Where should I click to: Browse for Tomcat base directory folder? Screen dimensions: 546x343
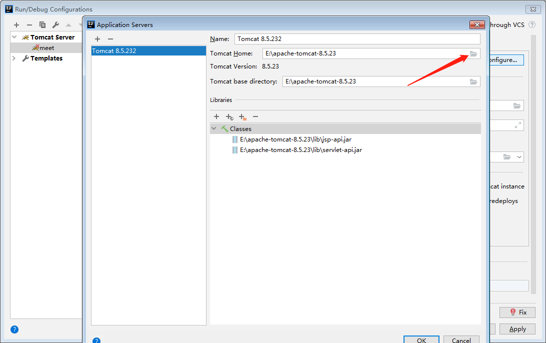coord(473,81)
